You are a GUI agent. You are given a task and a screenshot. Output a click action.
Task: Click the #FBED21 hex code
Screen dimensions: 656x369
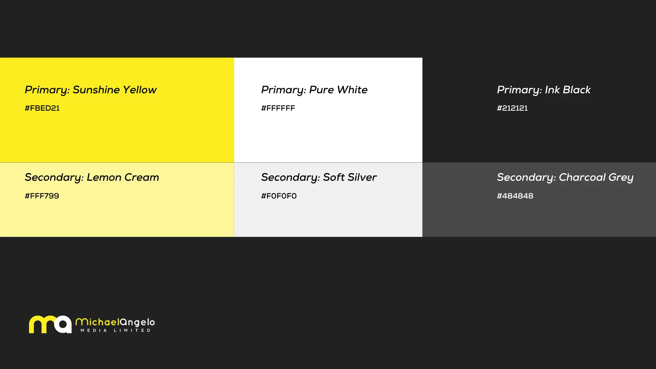[42, 108]
